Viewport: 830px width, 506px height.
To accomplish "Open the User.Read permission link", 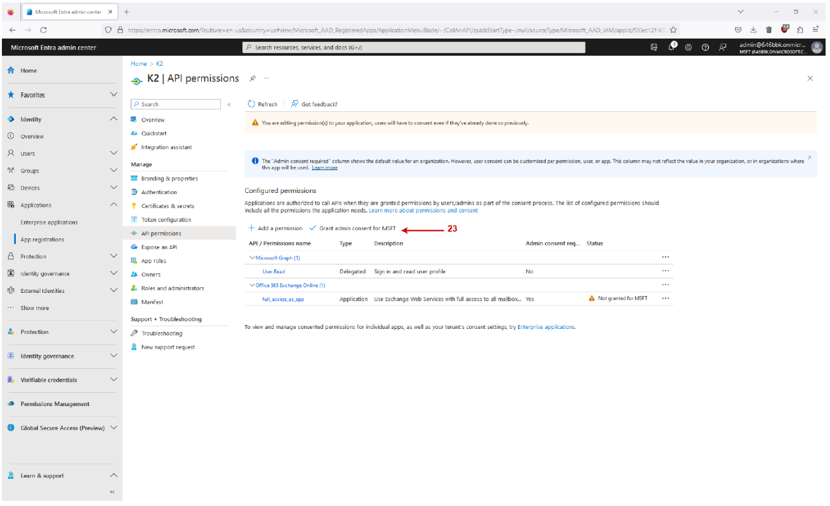I will click(274, 271).
